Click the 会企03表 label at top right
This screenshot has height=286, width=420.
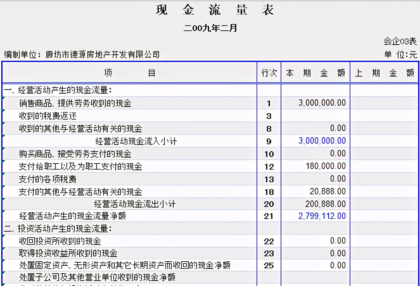click(401, 41)
